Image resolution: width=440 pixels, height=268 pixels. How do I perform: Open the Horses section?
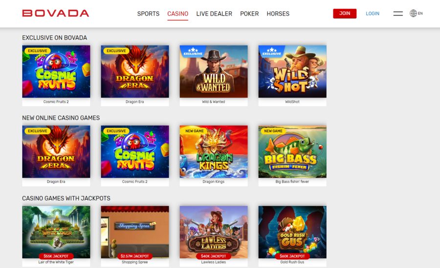point(278,14)
